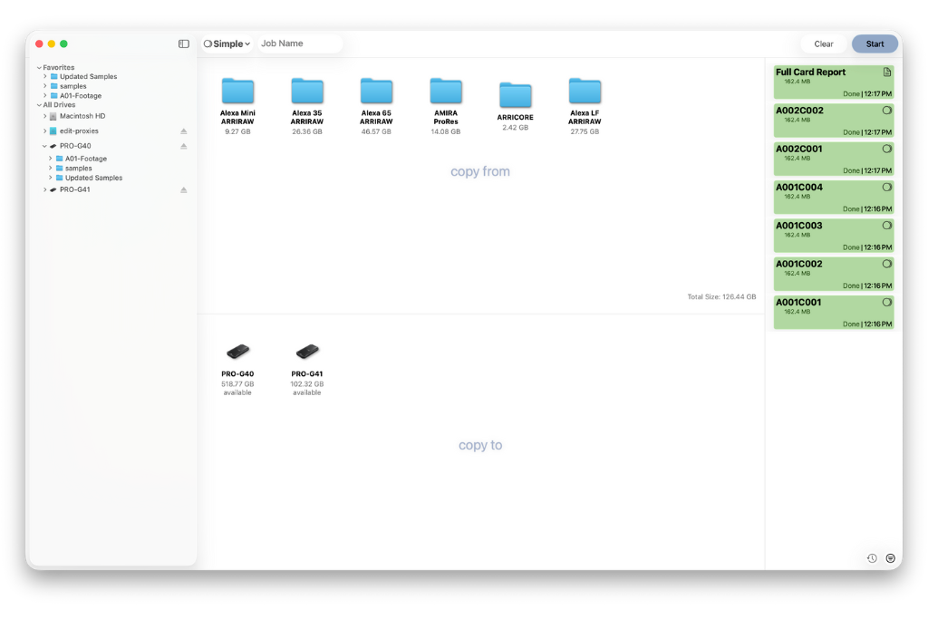
Task: Open the filter icon at bottom right
Action: 891,558
